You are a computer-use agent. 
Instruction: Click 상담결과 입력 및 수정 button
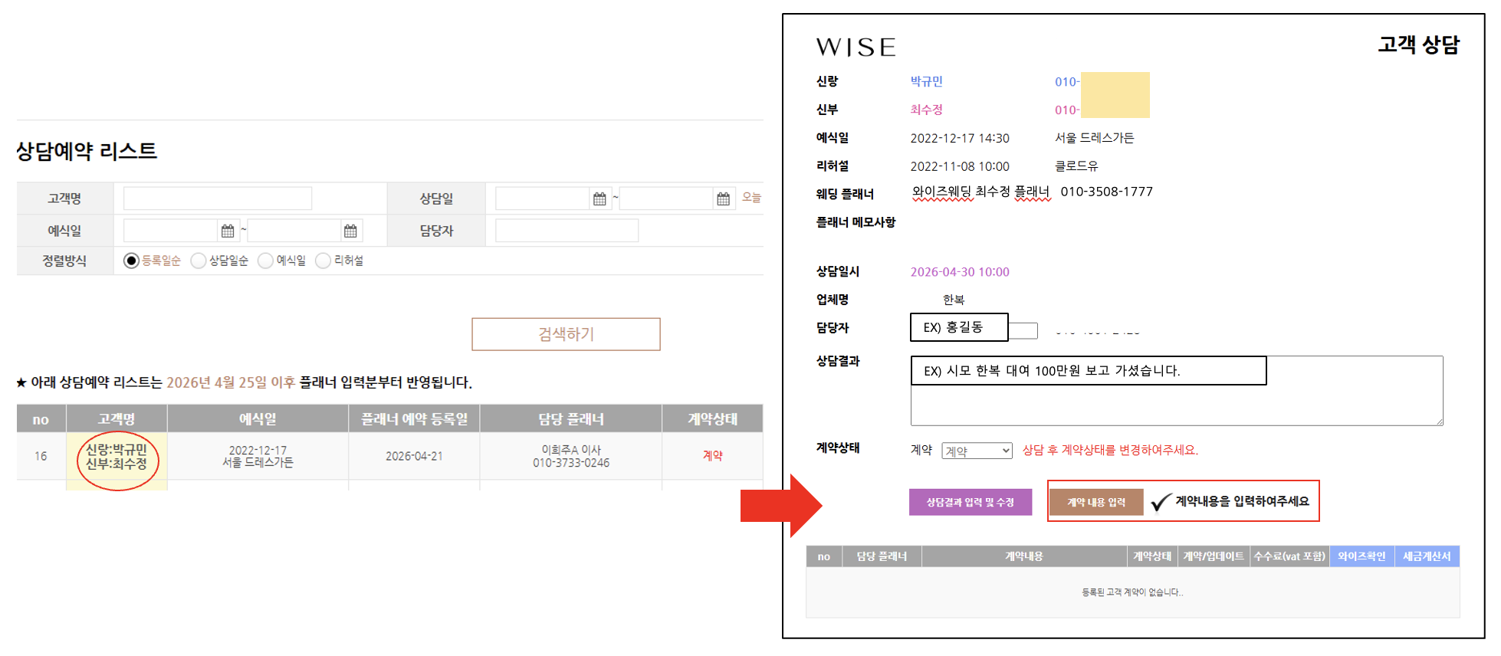click(x=970, y=503)
